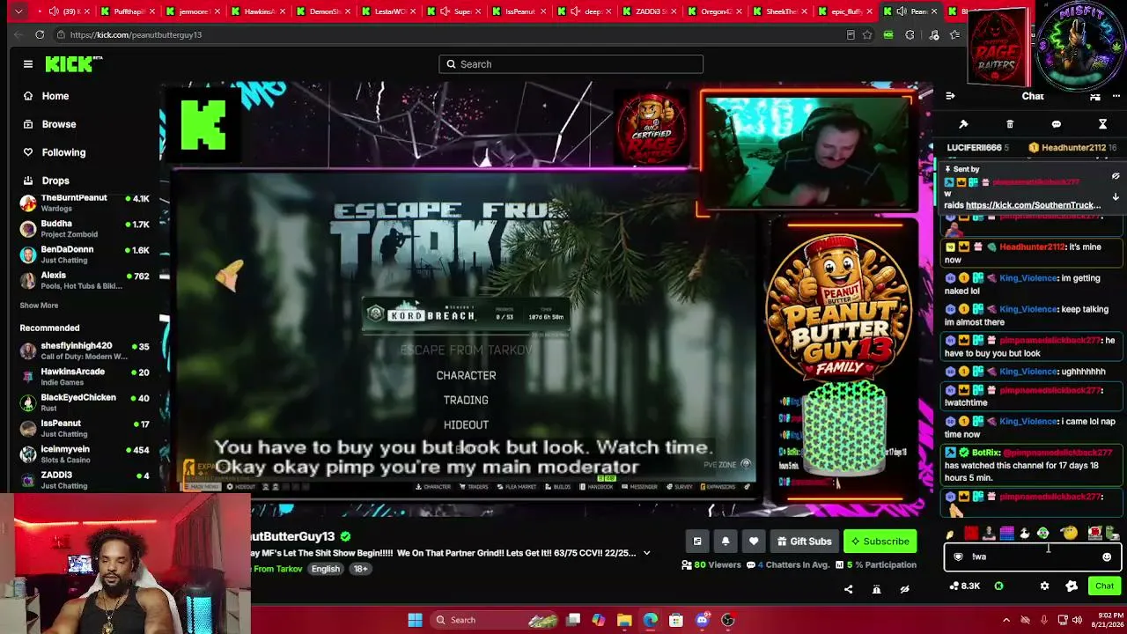This screenshot has width=1127, height=634.
Task: Click the Kick search field
Action: [x=571, y=64]
